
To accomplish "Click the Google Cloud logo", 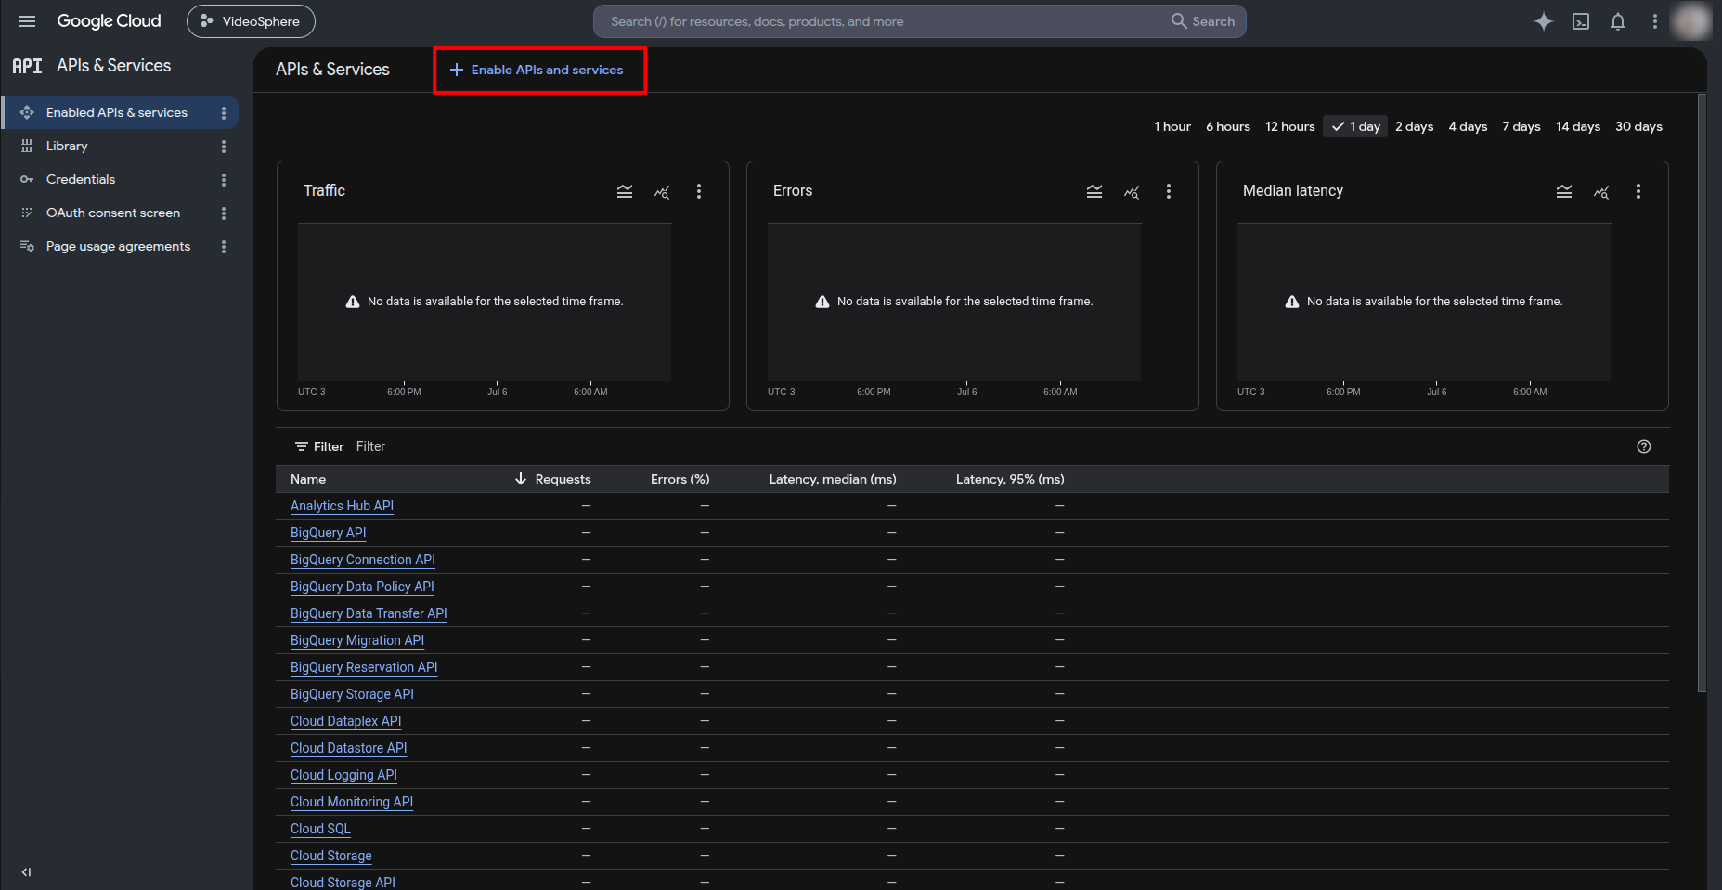I will pyautogui.click(x=109, y=21).
